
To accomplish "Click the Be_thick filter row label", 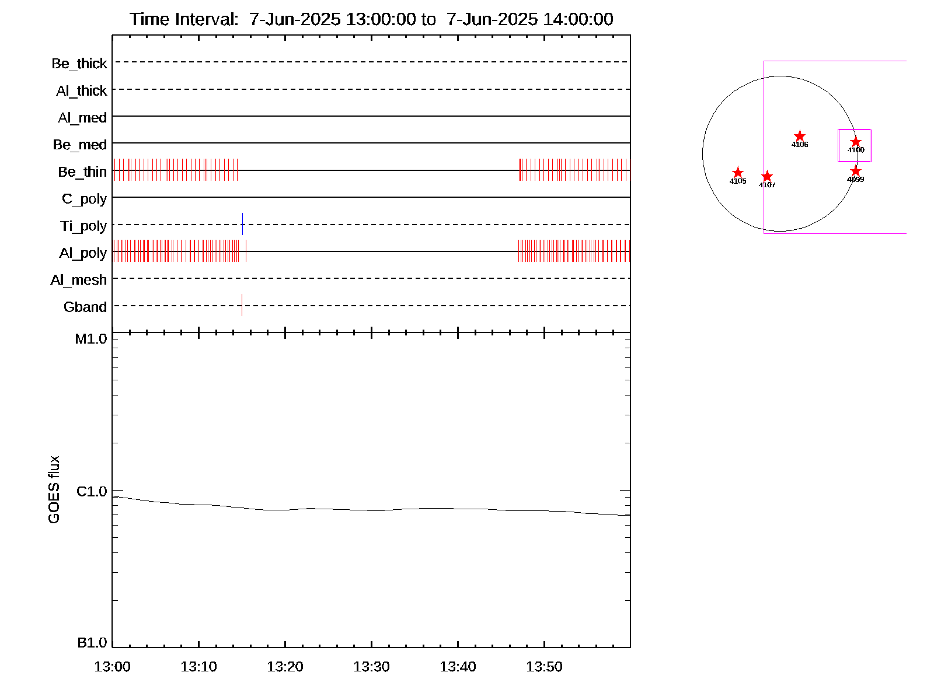I will coord(79,64).
